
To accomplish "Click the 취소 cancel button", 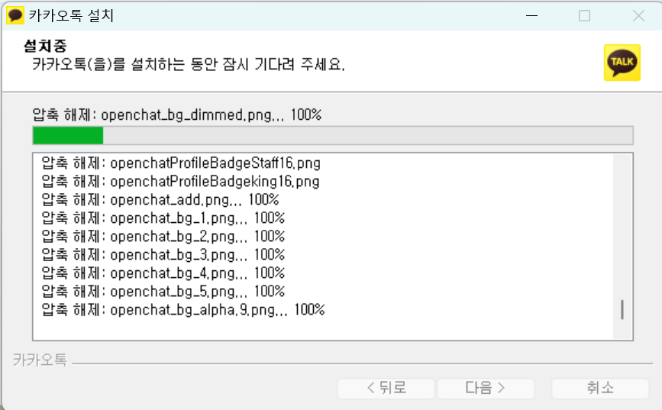I will pyautogui.click(x=600, y=388).
